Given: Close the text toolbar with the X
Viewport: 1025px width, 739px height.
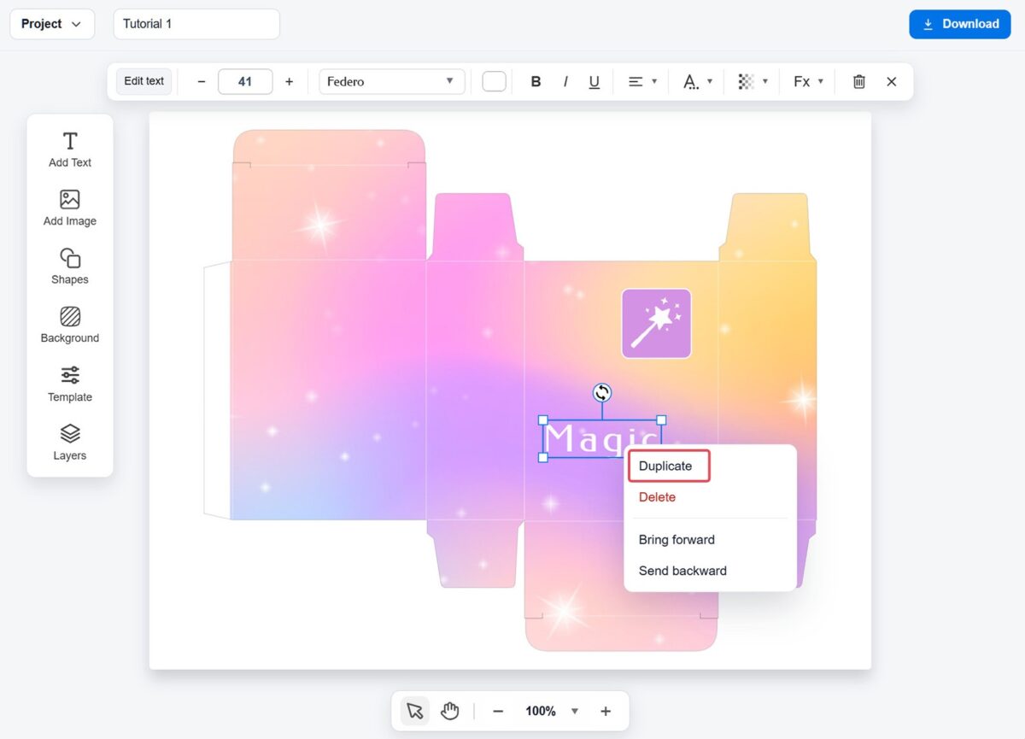Looking at the screenshot, I should pyautogui.click(x=892, y=82).
